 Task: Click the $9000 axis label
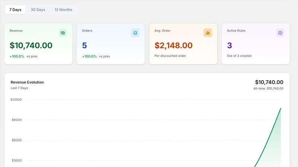coord(17,120)
